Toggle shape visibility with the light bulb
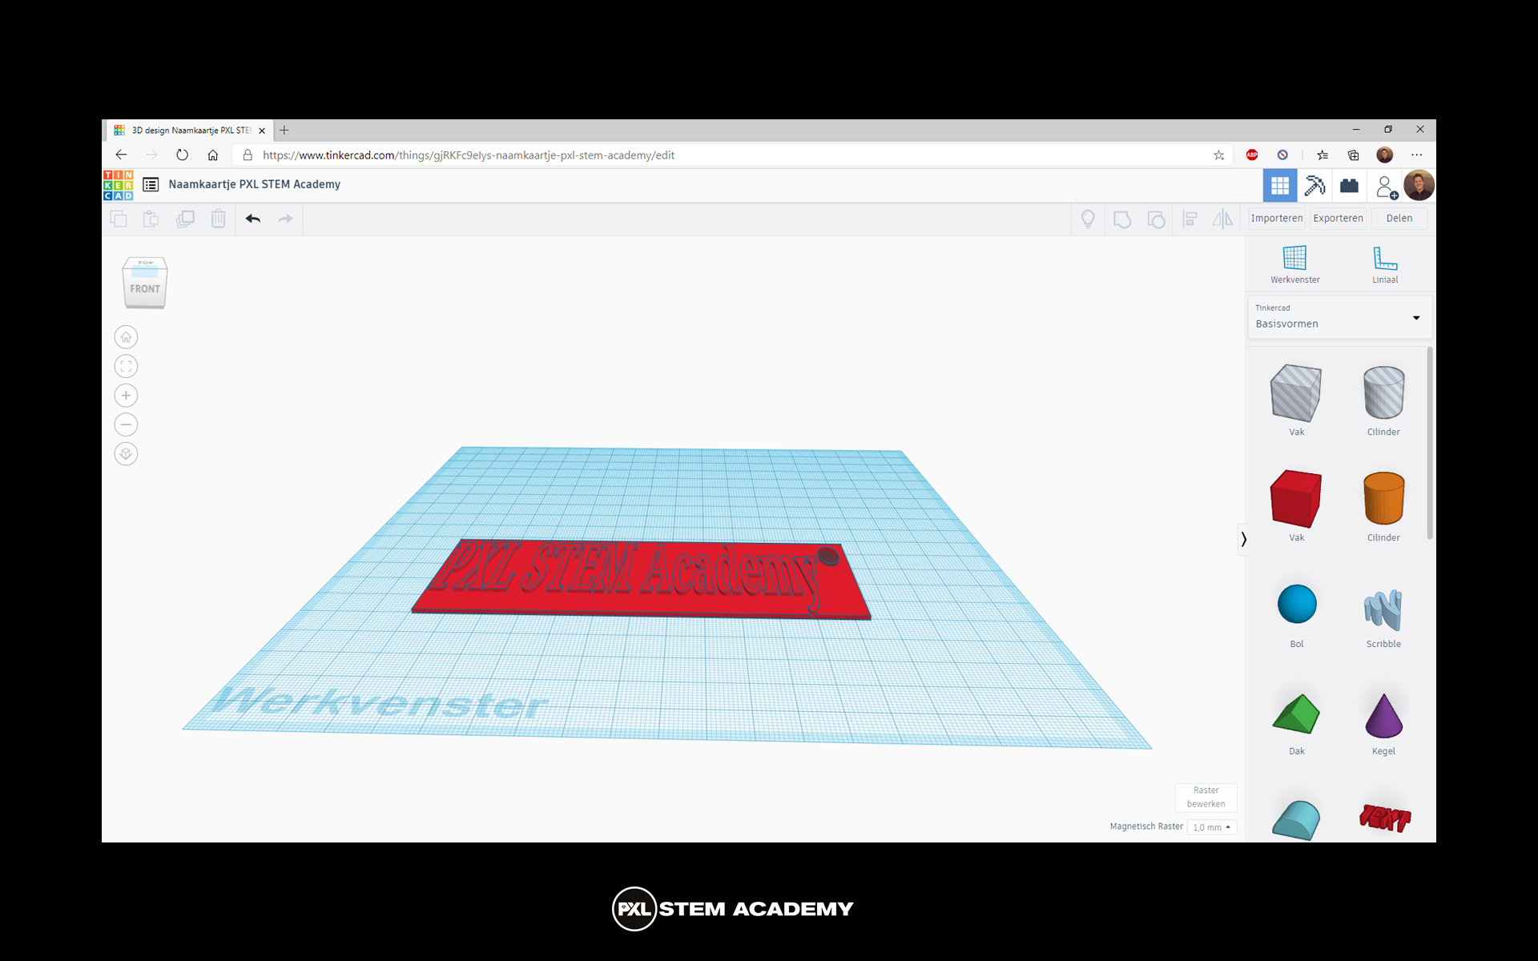This screenshot has width=1538, height=961. (1088, 219)
